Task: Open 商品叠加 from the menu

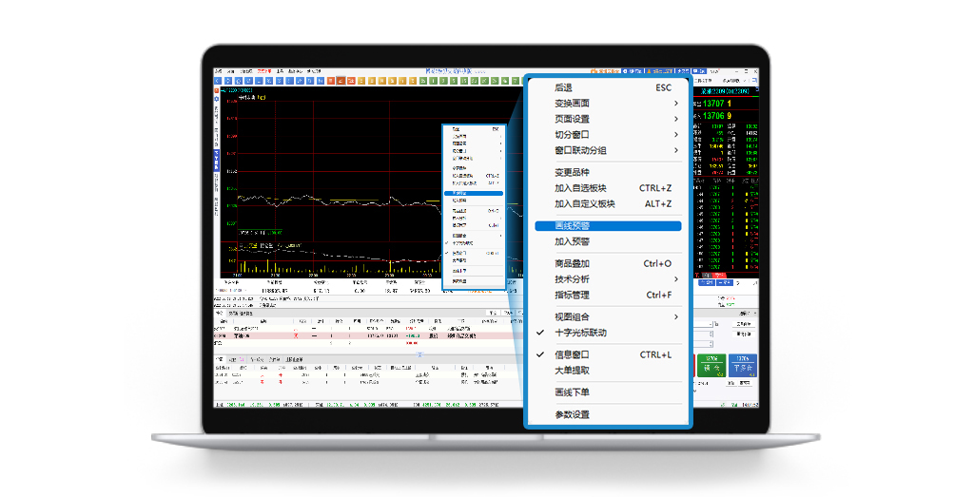Action: click(x=608, y=263)
